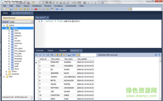Image resolution: width=163 pixels, height=101 pixels.
Task: Export result set with save icon
Action: pos(69,55)
